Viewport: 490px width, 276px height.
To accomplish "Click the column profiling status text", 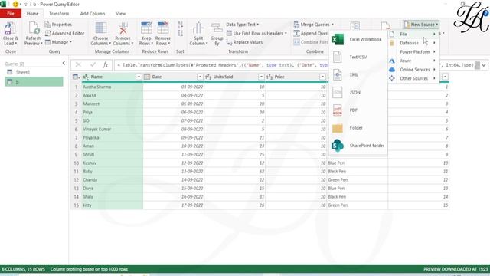I will [89, 269].
